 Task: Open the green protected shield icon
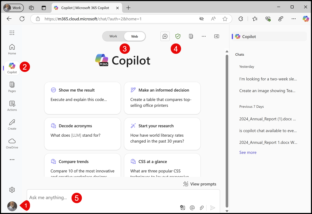[178, 36]
